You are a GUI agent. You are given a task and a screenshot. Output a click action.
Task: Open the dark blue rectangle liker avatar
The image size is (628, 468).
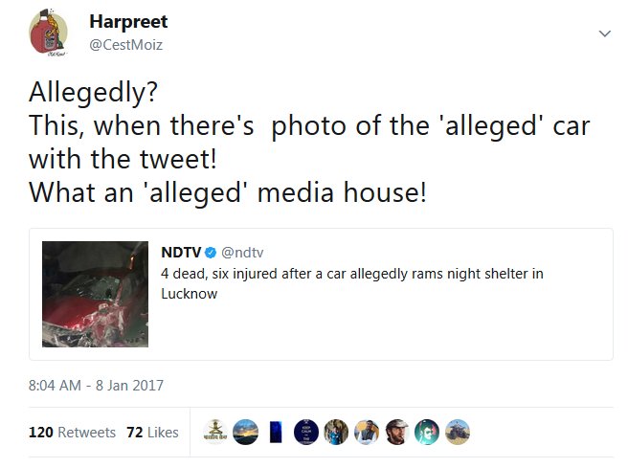276,432
